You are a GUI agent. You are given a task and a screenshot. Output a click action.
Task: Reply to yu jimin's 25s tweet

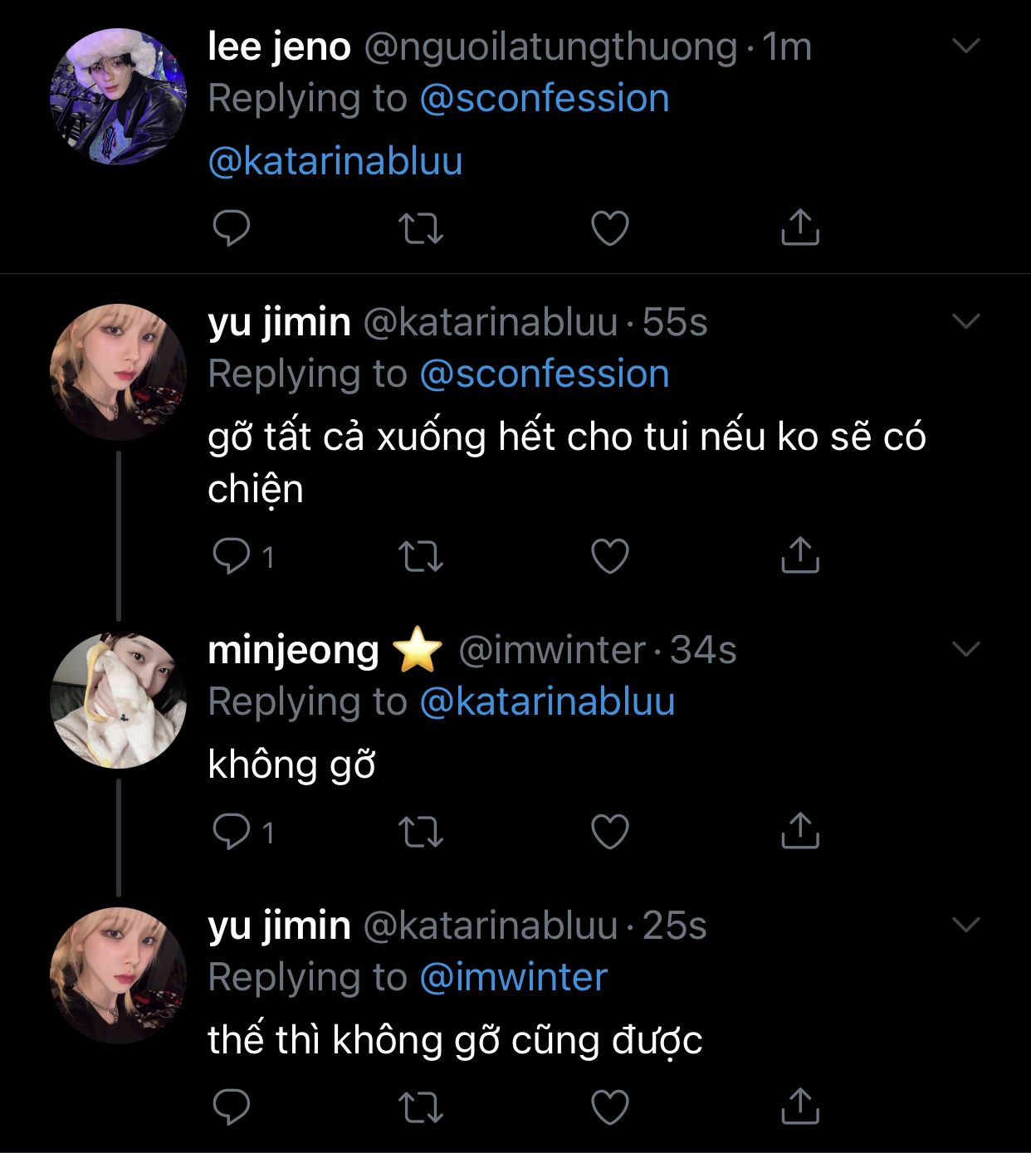232,1107
